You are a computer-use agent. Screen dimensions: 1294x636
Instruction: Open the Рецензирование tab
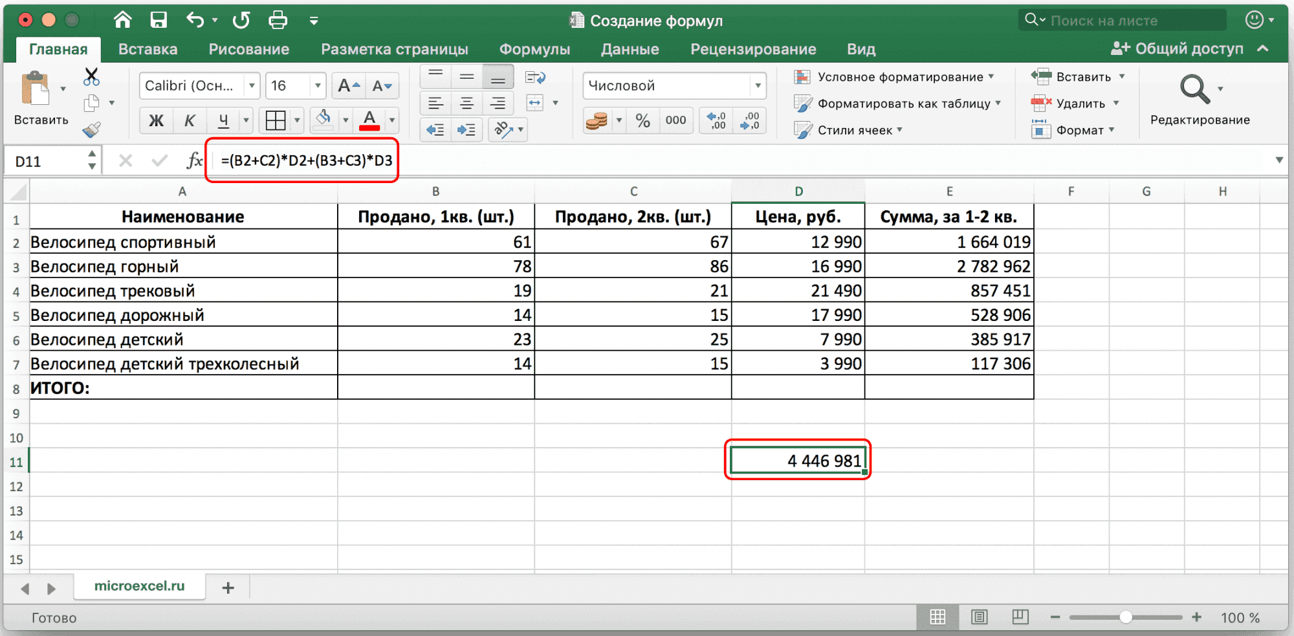pos(752,49)
